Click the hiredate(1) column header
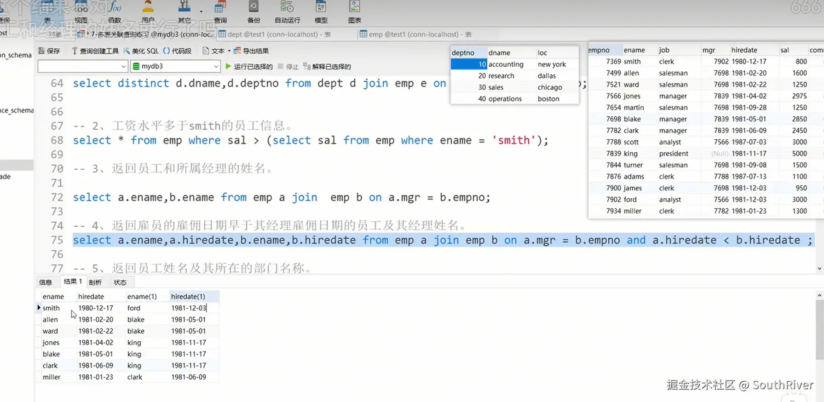 click(x=194, y=296)
